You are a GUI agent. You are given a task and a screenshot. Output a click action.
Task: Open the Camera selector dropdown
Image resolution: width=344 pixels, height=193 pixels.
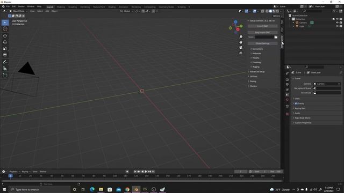pos(327,84)
